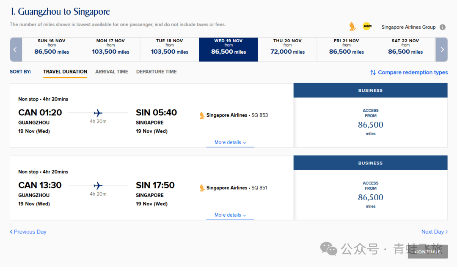Go to previous dates with left arrow
This screenshot has width=457, height=267.
coord(16,50)
